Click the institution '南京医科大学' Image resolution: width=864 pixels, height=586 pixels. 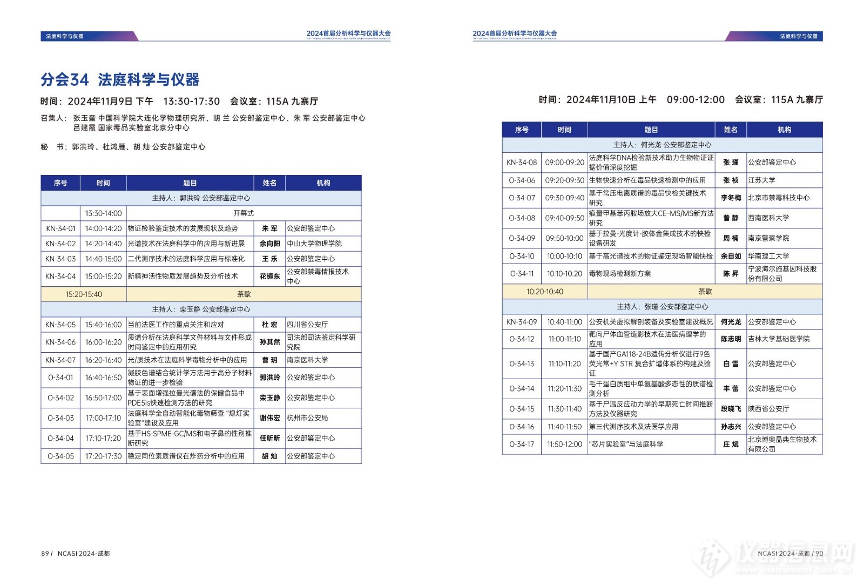[307, 360]
